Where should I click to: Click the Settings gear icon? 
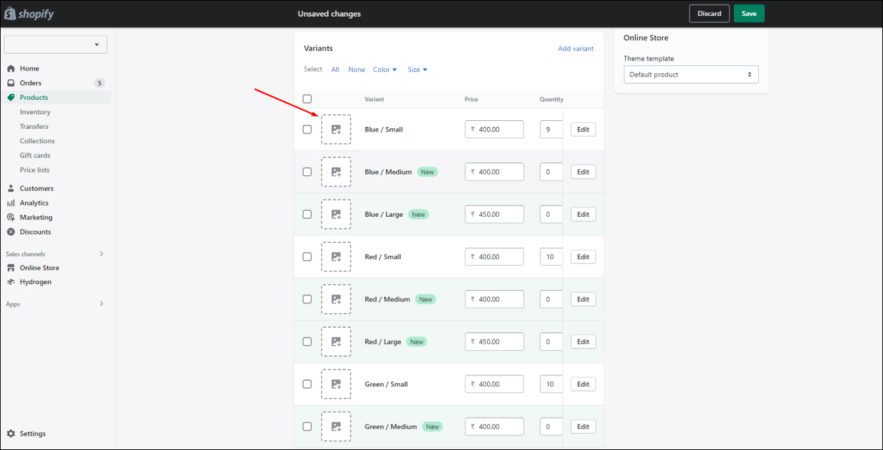pyautogui.click(x=11, y=433)
